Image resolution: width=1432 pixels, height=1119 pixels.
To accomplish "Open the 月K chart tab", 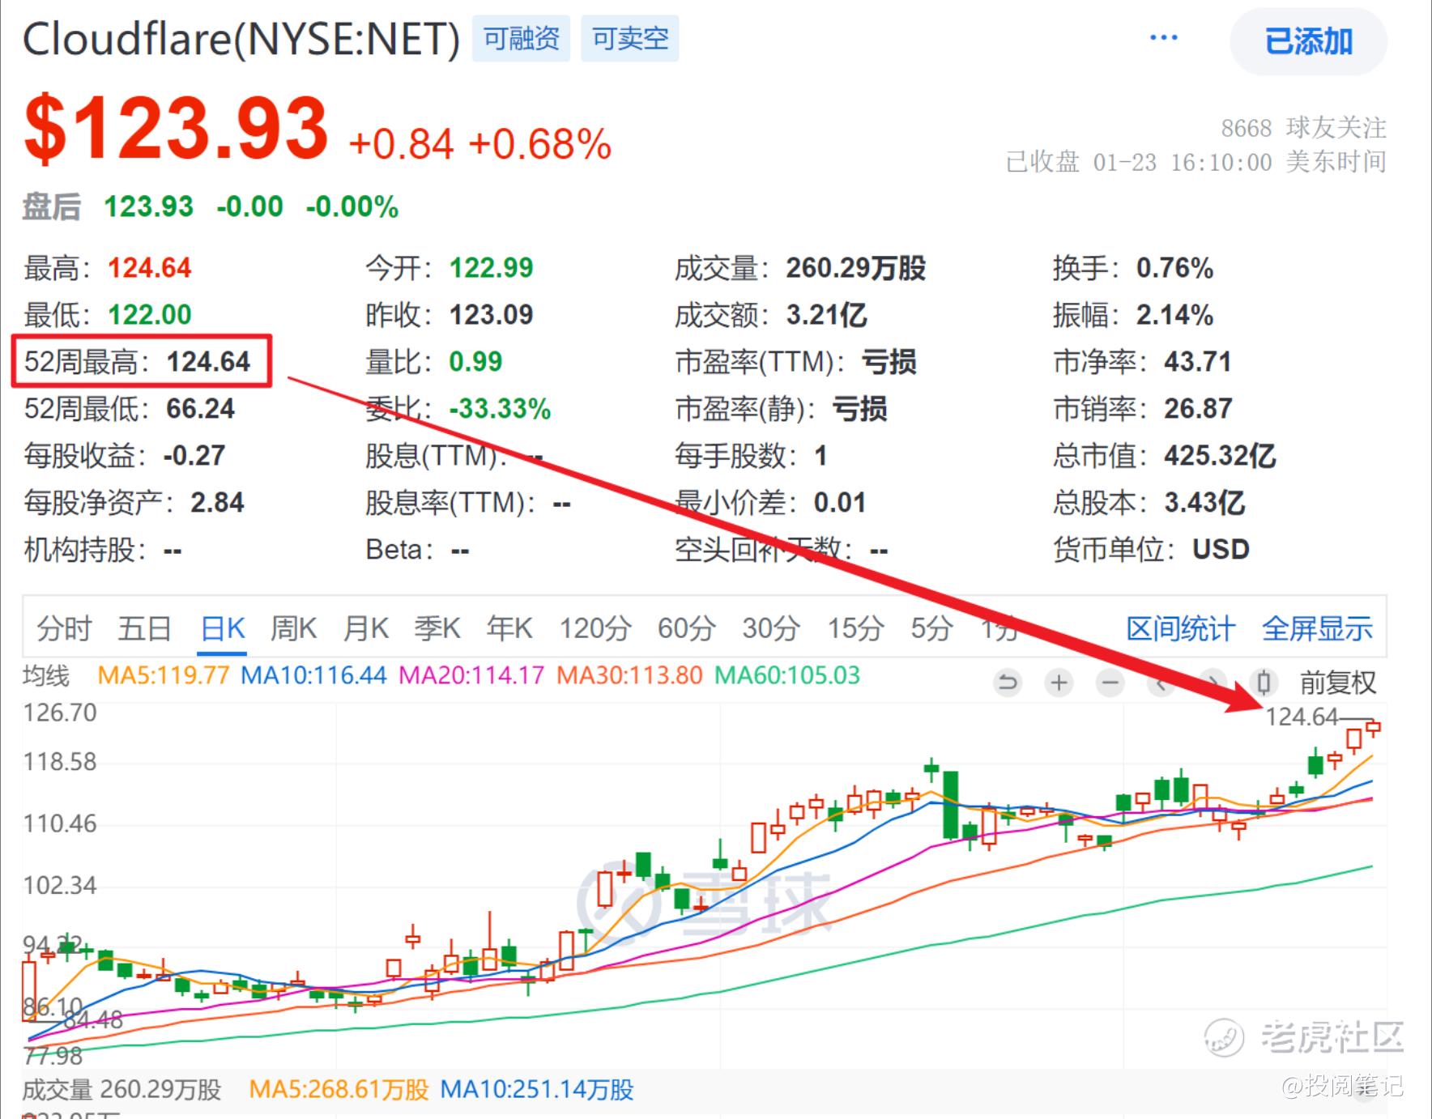I will point(365,628).
